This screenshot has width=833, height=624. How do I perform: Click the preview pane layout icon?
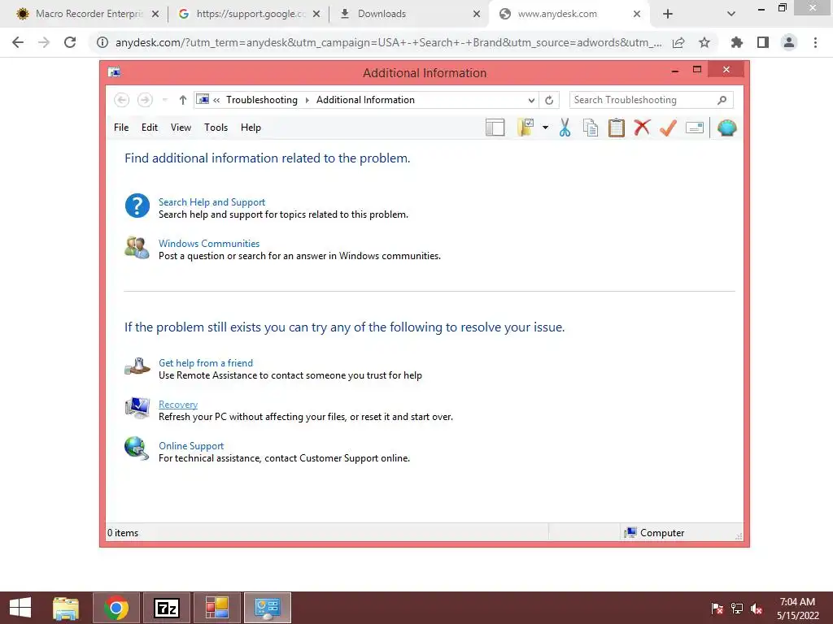(x=495, y=128)
